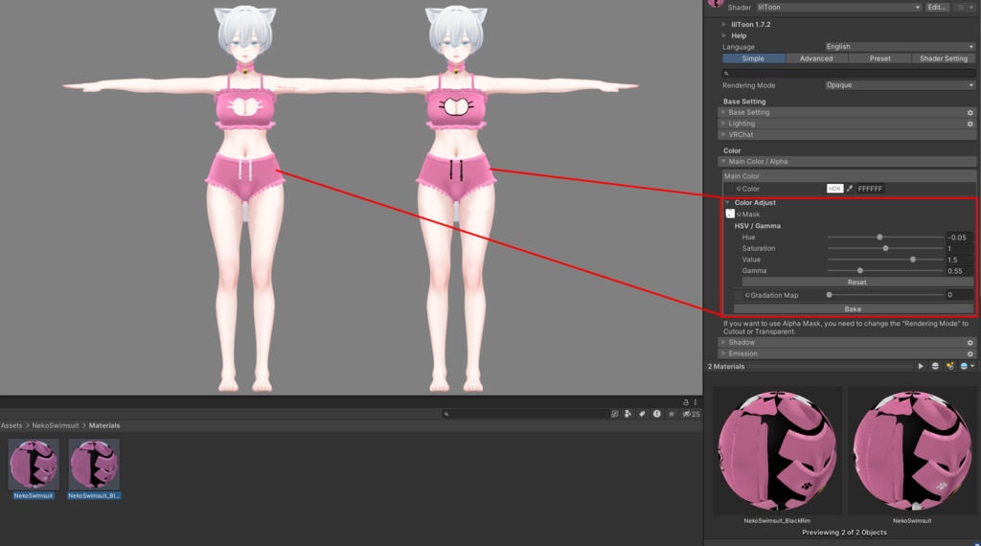Image resolution: width=981 pixels, height=546 pixels.
Task: Toggle hidden packages visibility showing 25
Action: (691, 414)
